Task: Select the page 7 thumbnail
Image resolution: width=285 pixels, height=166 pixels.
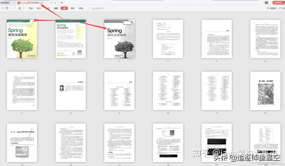Action: click(x=22, y=91)
